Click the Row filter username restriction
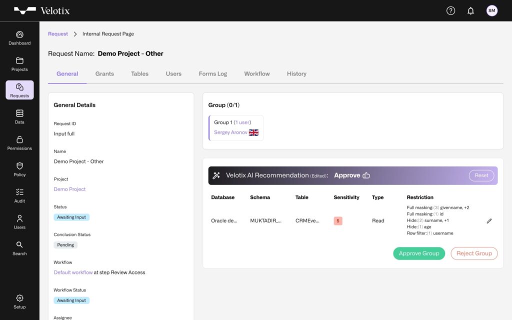Viewport: 512px width, 320px height. tap(429, 233)
